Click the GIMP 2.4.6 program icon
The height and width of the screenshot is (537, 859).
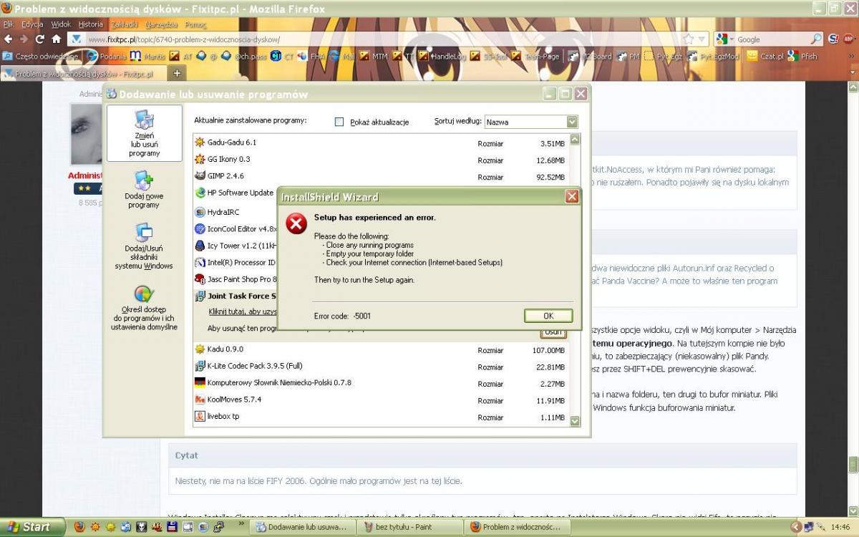click(x=200, y=176)
